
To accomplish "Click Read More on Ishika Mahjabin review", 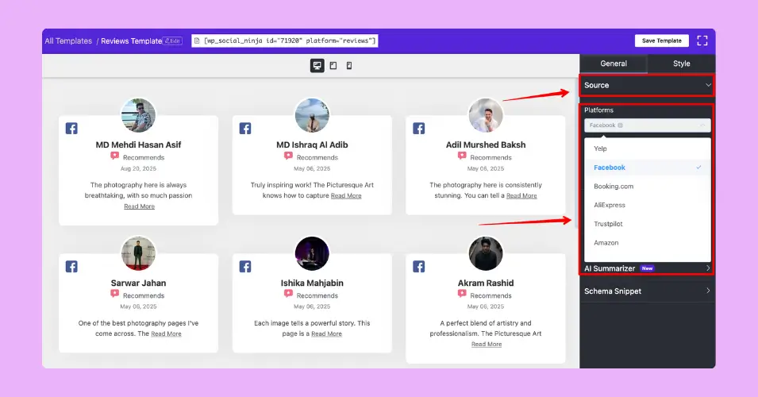I will coord(326,333).
